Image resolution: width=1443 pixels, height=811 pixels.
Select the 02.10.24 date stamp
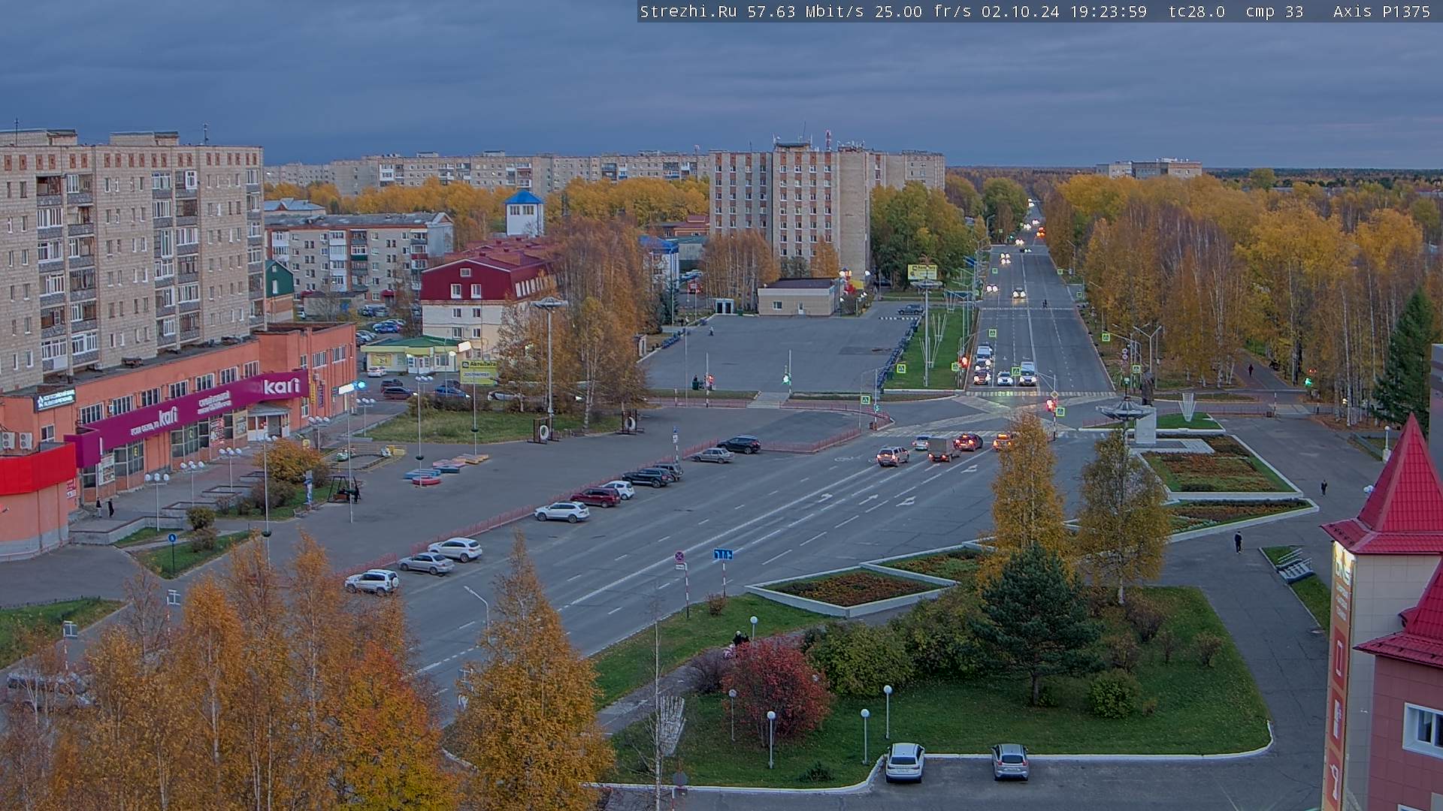click(1021, 11)
